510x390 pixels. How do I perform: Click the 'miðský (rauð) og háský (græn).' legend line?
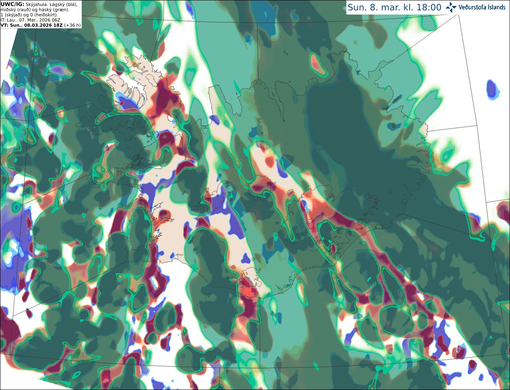pos(35,9)
